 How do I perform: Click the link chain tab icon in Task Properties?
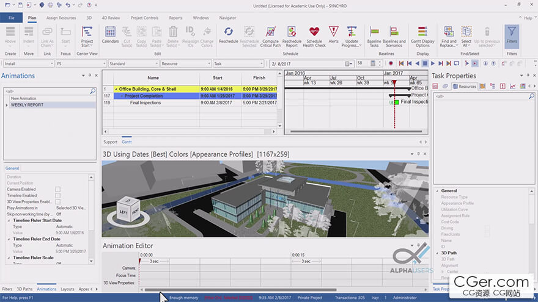[445, 86]
